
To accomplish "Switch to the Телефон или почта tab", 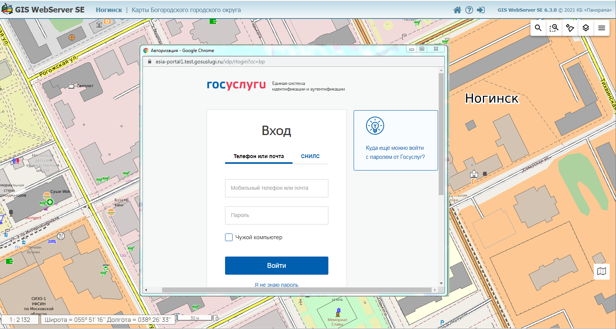I will click(259, 156).
